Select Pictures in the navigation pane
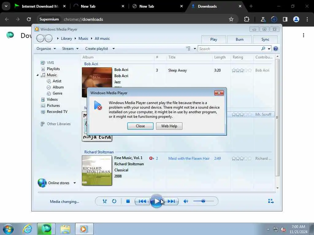 tap(53, 106)
